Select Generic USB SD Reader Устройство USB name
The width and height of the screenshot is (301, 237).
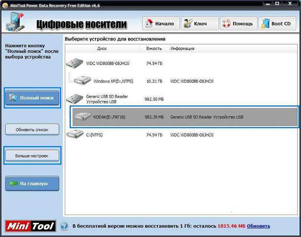(x=107, y=99)
